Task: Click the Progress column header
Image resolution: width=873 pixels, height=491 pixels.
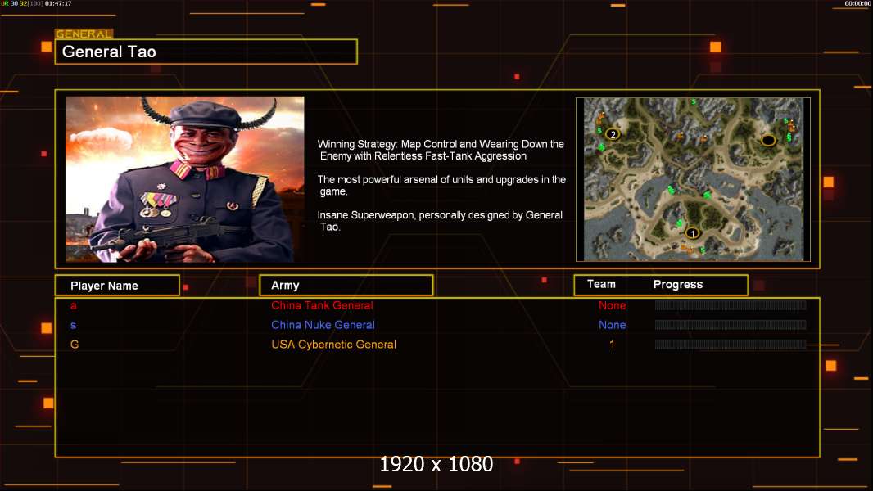Action: (x=677, y=284)
